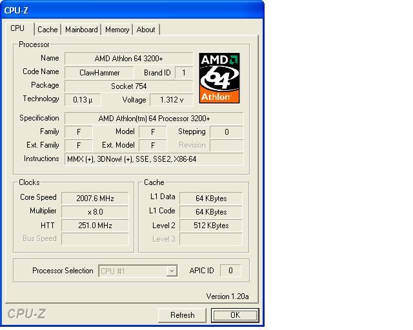Click the Refresh button
413x330 pixels.
182,315
